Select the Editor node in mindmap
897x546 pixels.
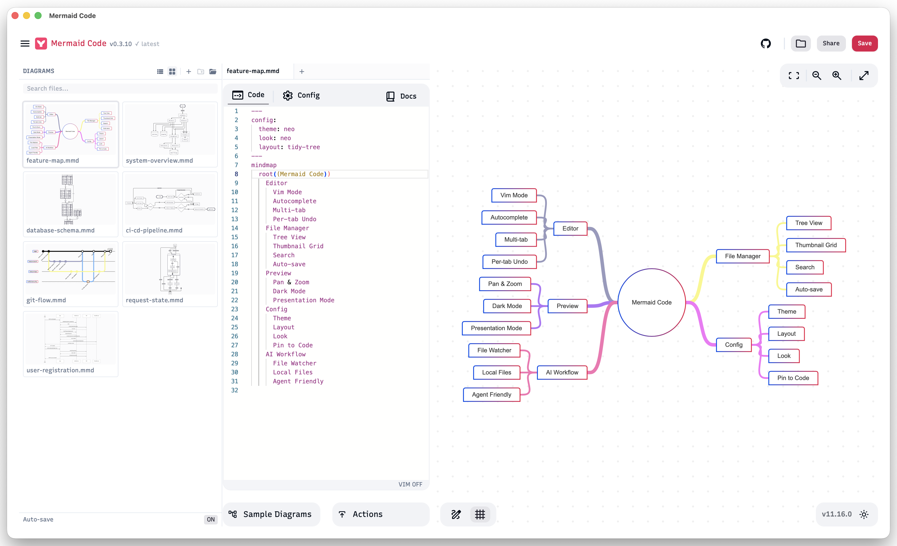pos(570,229)
